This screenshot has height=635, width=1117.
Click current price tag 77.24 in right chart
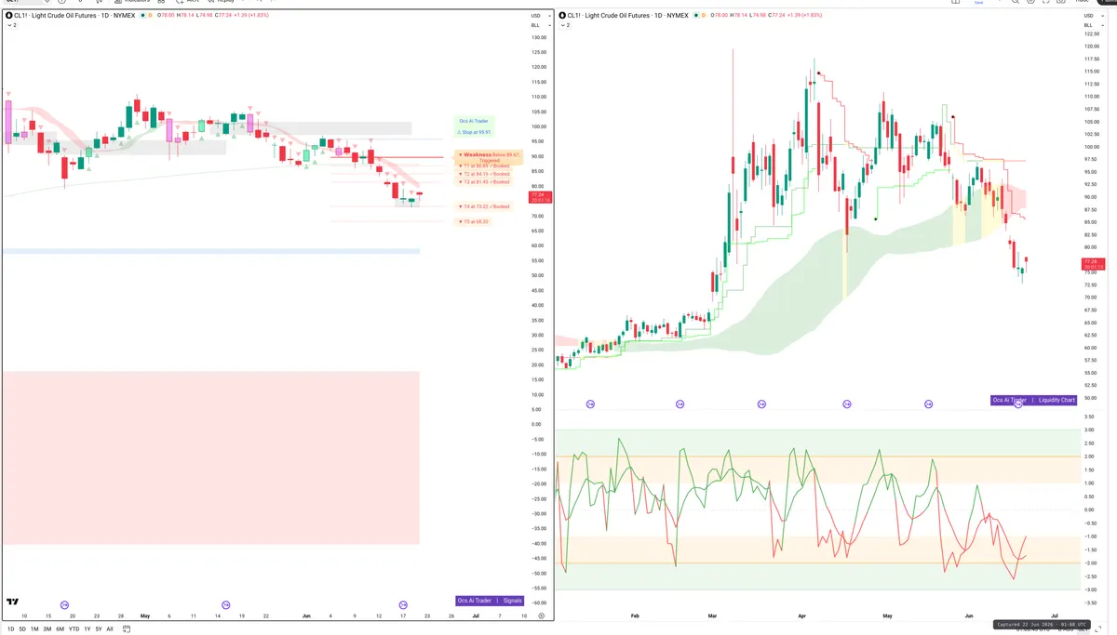coord(1091,265)
